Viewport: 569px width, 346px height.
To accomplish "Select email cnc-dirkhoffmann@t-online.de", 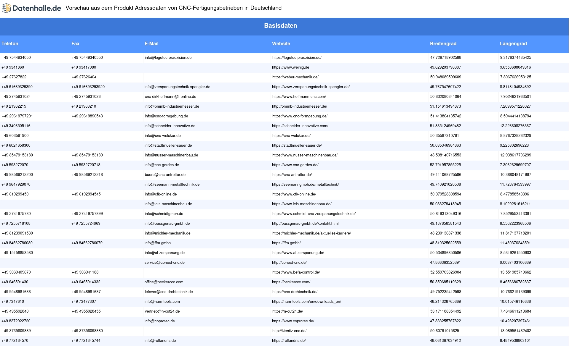I will pyautogui.click(x=170, y=97).
